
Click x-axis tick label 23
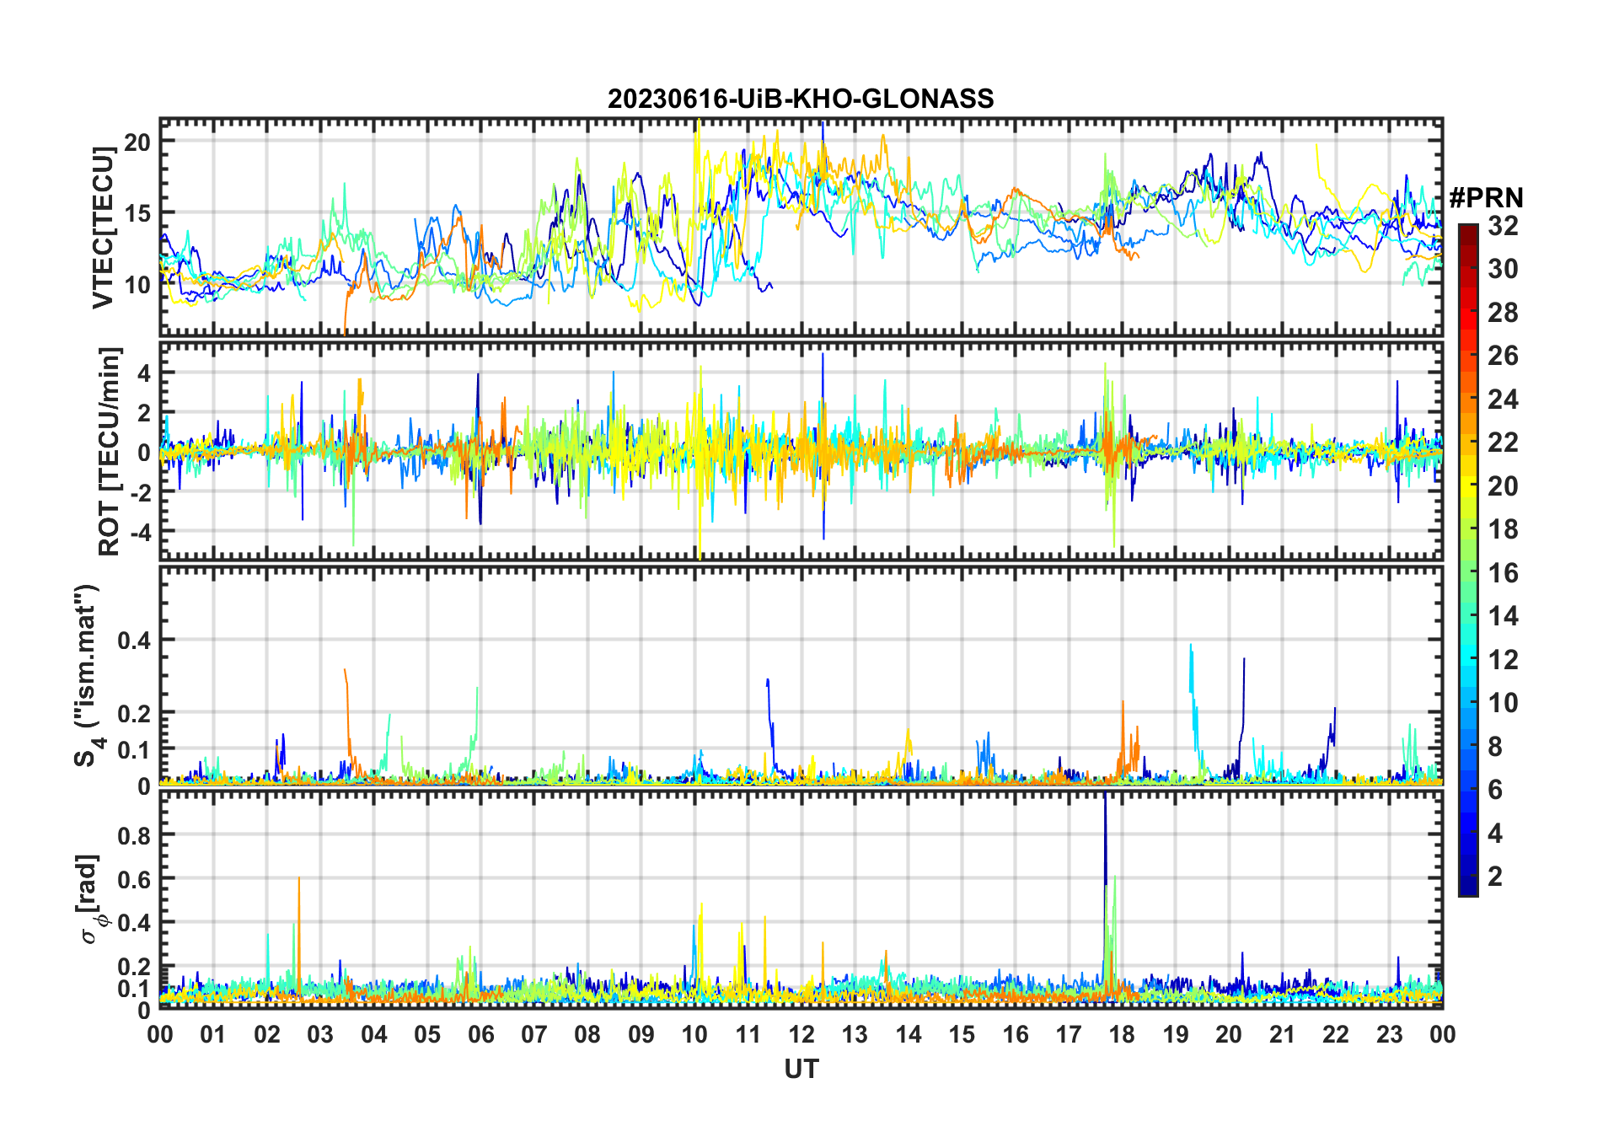[1389, 1034]
